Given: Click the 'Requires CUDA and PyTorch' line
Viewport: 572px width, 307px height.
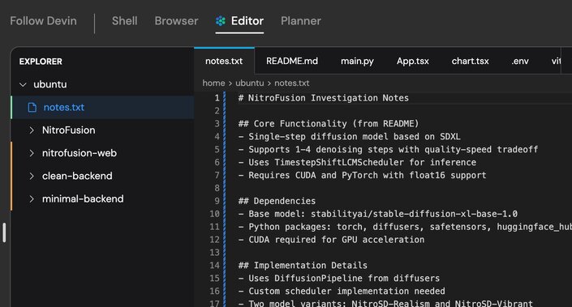Looking at the screenshot, I should 362,175.
